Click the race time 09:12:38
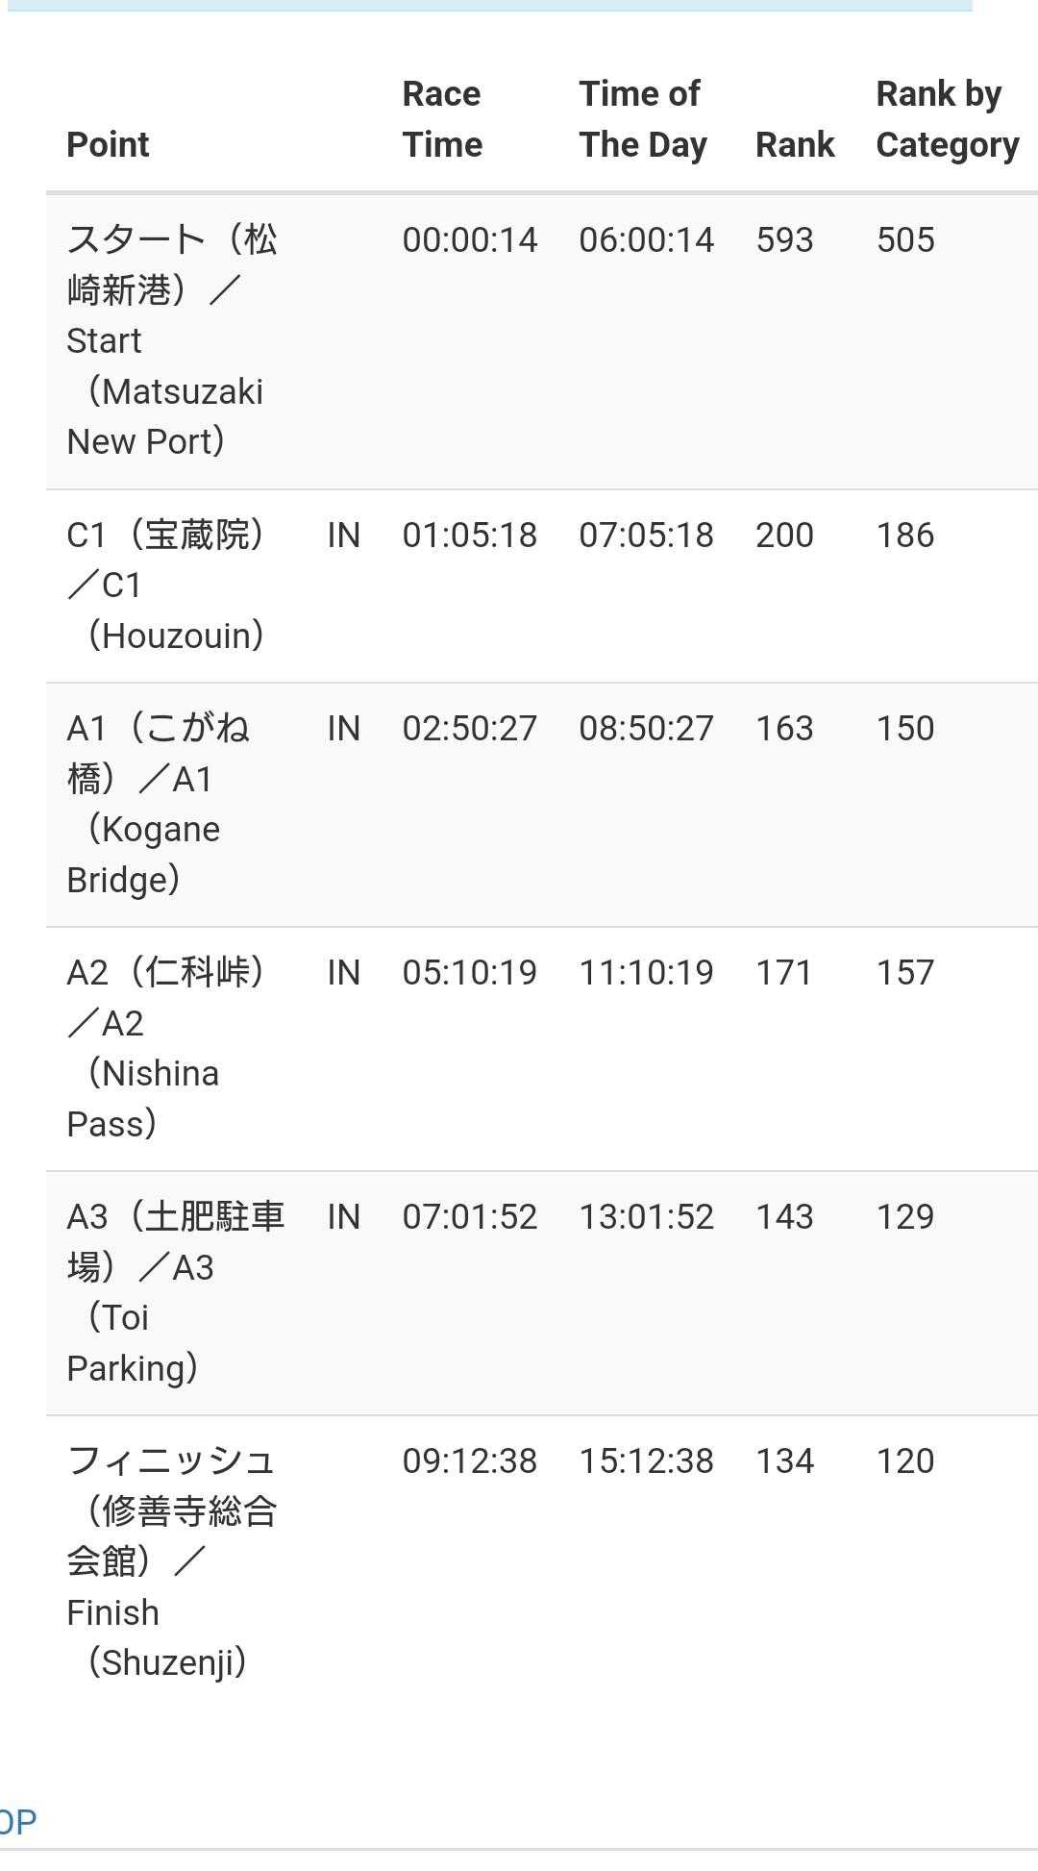1038x1871 pixels. pos(469,1460)
